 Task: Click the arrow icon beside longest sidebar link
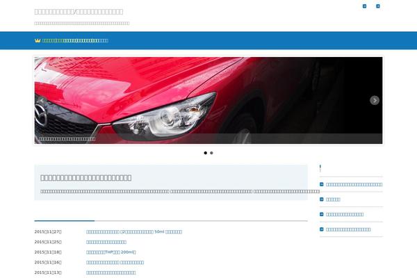coord(322,184)
